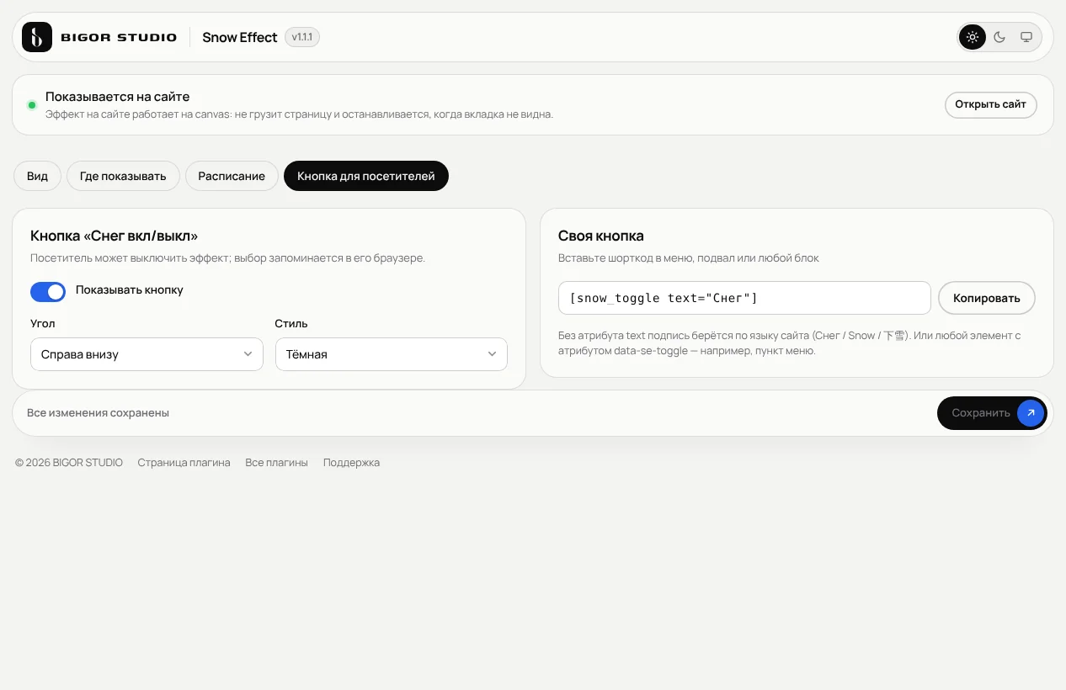Click the © 2026 BIGOR STUDIO copyright text

[x=69, y=463]
